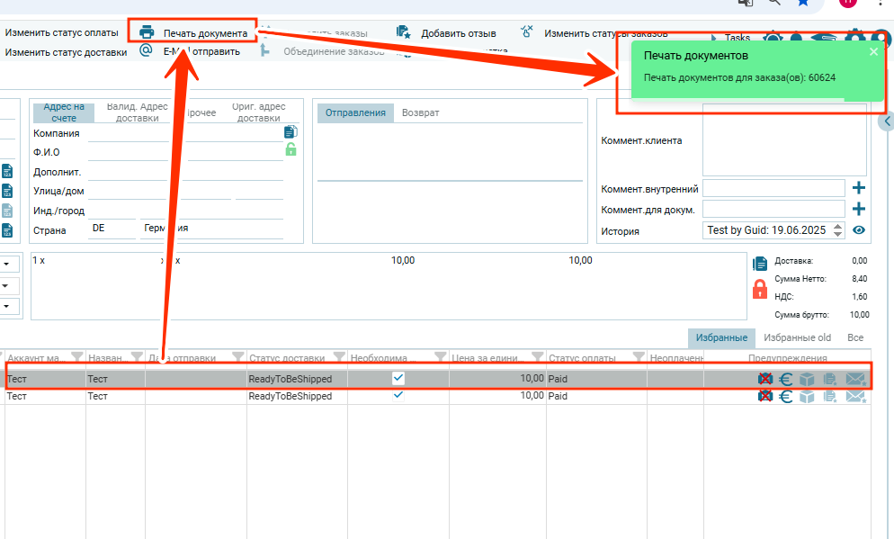This screenshot has height=539, width=894.
Task: Open the Избранные old tab
Action: tap(797, 337)
